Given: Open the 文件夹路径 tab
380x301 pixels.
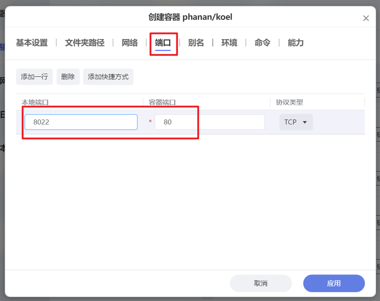Looking at the screenshot, I should 84,43.
